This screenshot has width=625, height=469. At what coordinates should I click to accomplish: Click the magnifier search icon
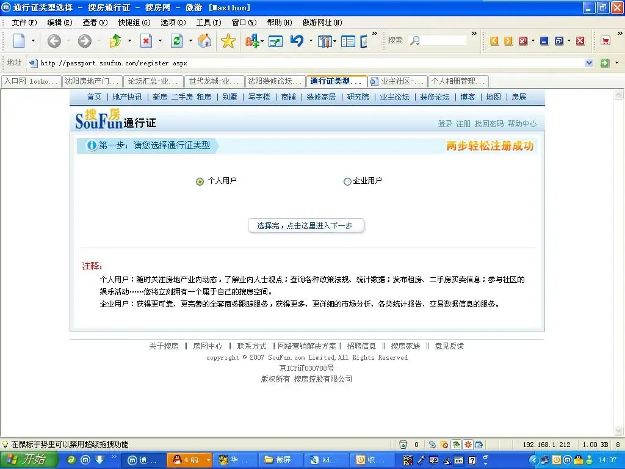coord(415,40)
